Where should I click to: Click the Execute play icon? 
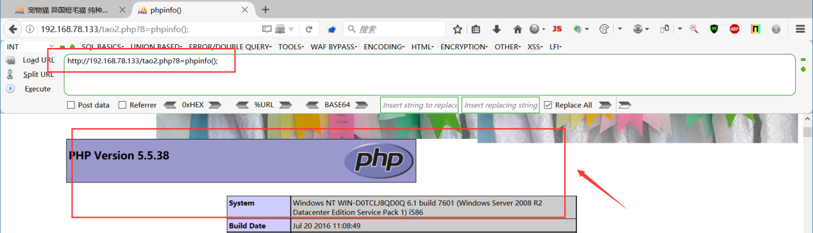point(10,89)
